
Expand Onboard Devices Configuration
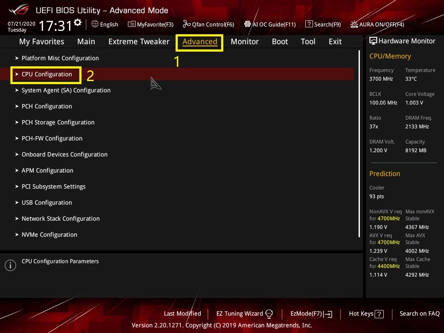pos(64,154)
